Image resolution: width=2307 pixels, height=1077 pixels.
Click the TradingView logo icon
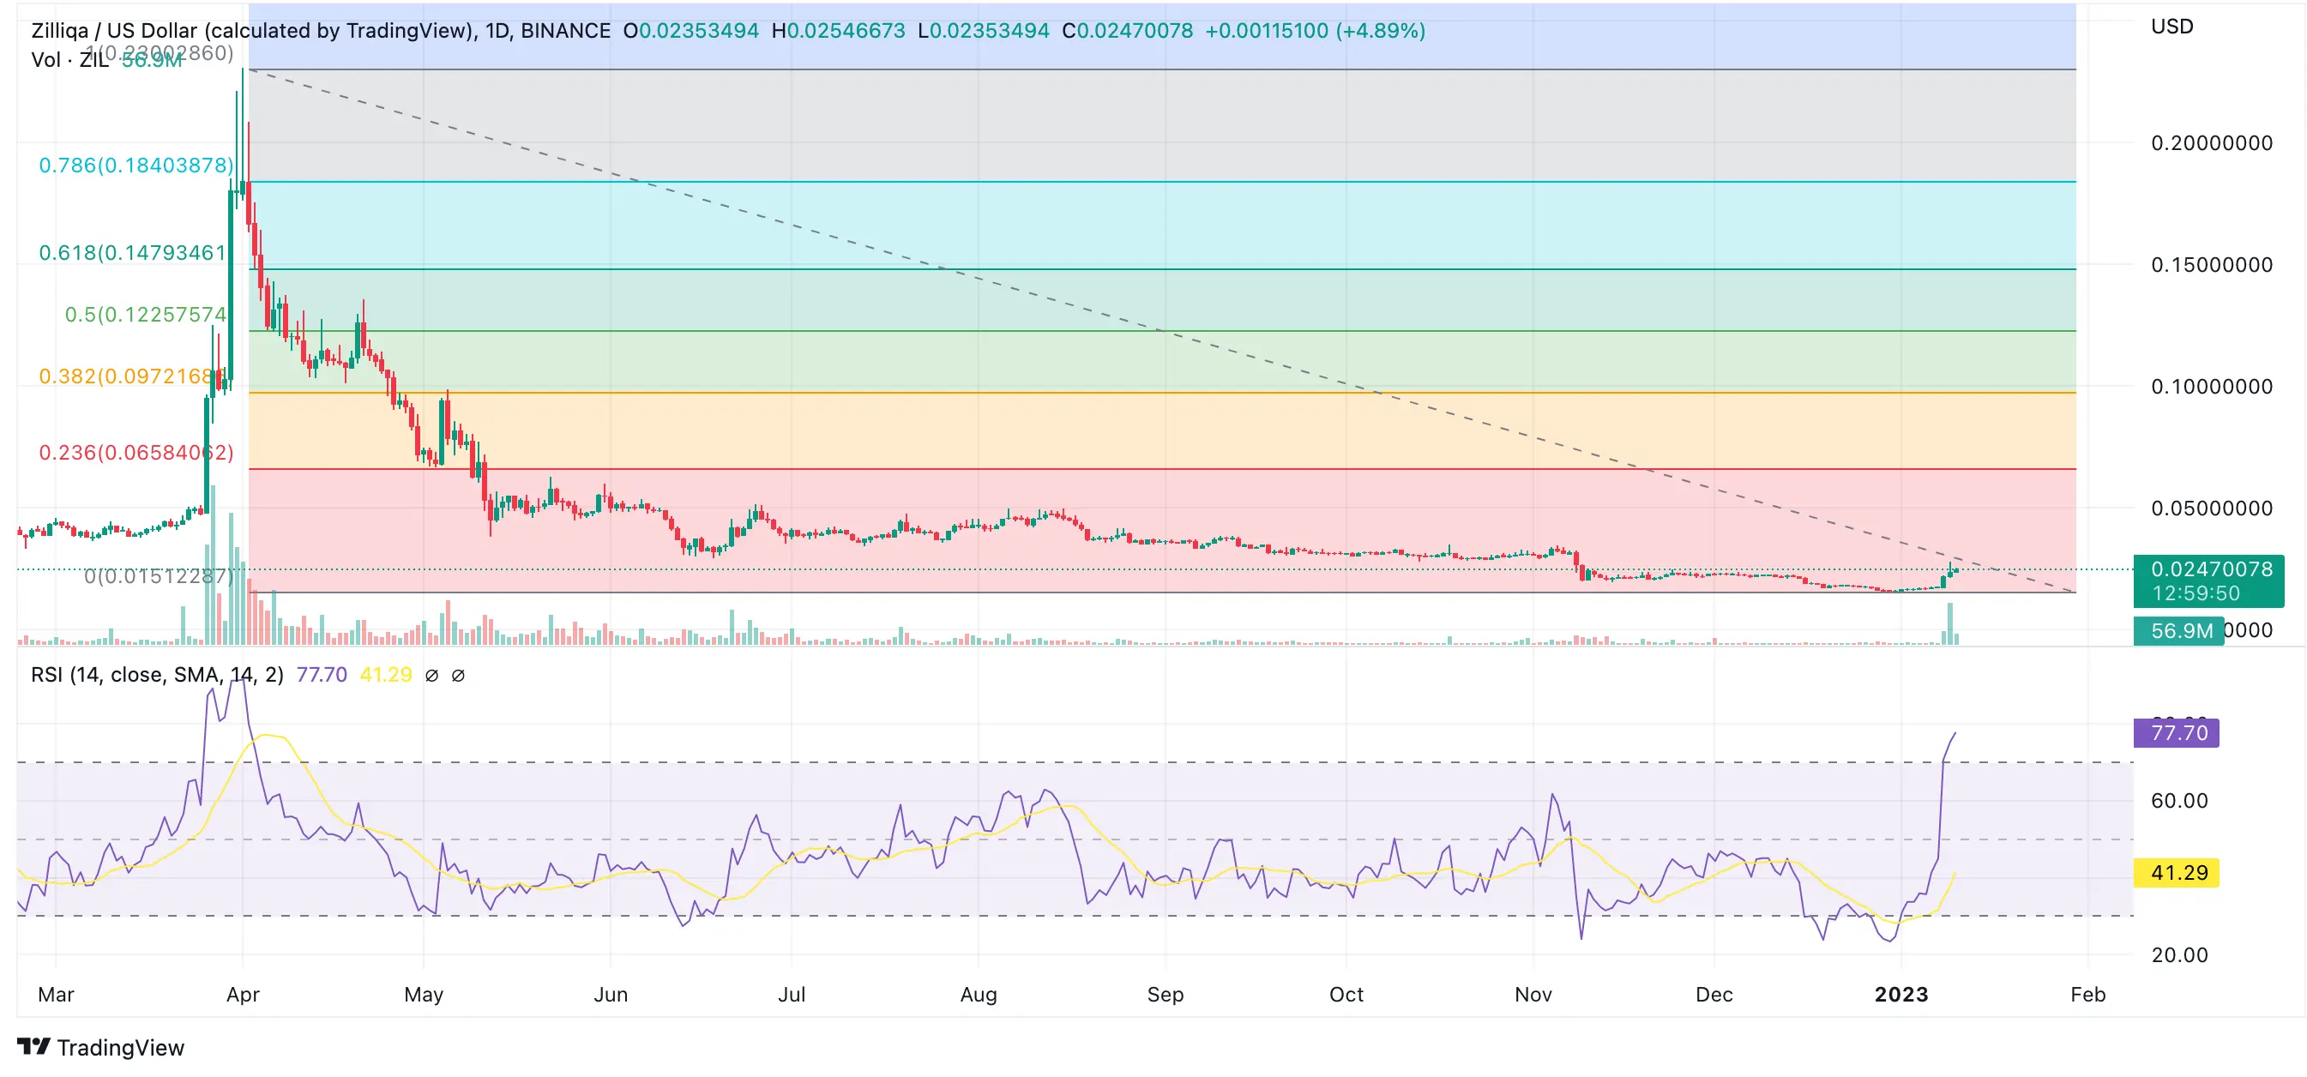[34, 1045]
